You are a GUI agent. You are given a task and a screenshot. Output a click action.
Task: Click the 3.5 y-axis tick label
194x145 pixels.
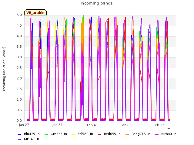(19, 47)
